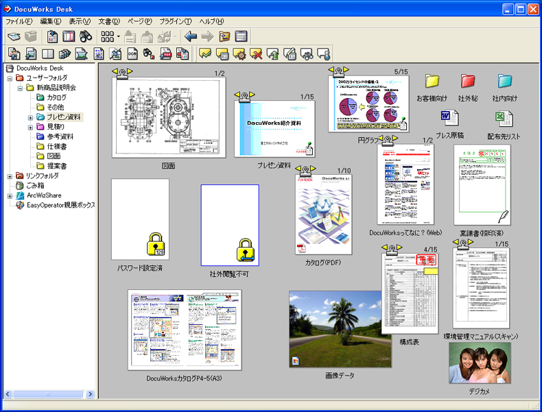Select ごみ箱 in the folder tree
The image size is (542, 412).
[x=36, y=186]
